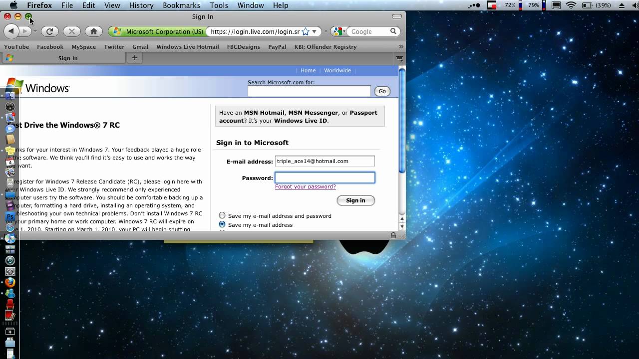Viewport: 639px width, 359px height.
Task: Open the Twitter bookmark
Action: [x=114, y=46]
